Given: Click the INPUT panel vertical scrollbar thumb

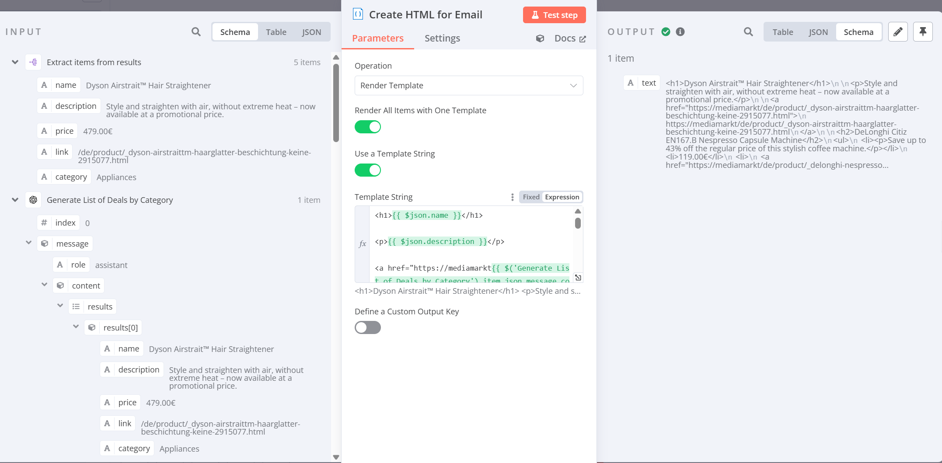Looking at the screenshot, I should coord(336,103).
